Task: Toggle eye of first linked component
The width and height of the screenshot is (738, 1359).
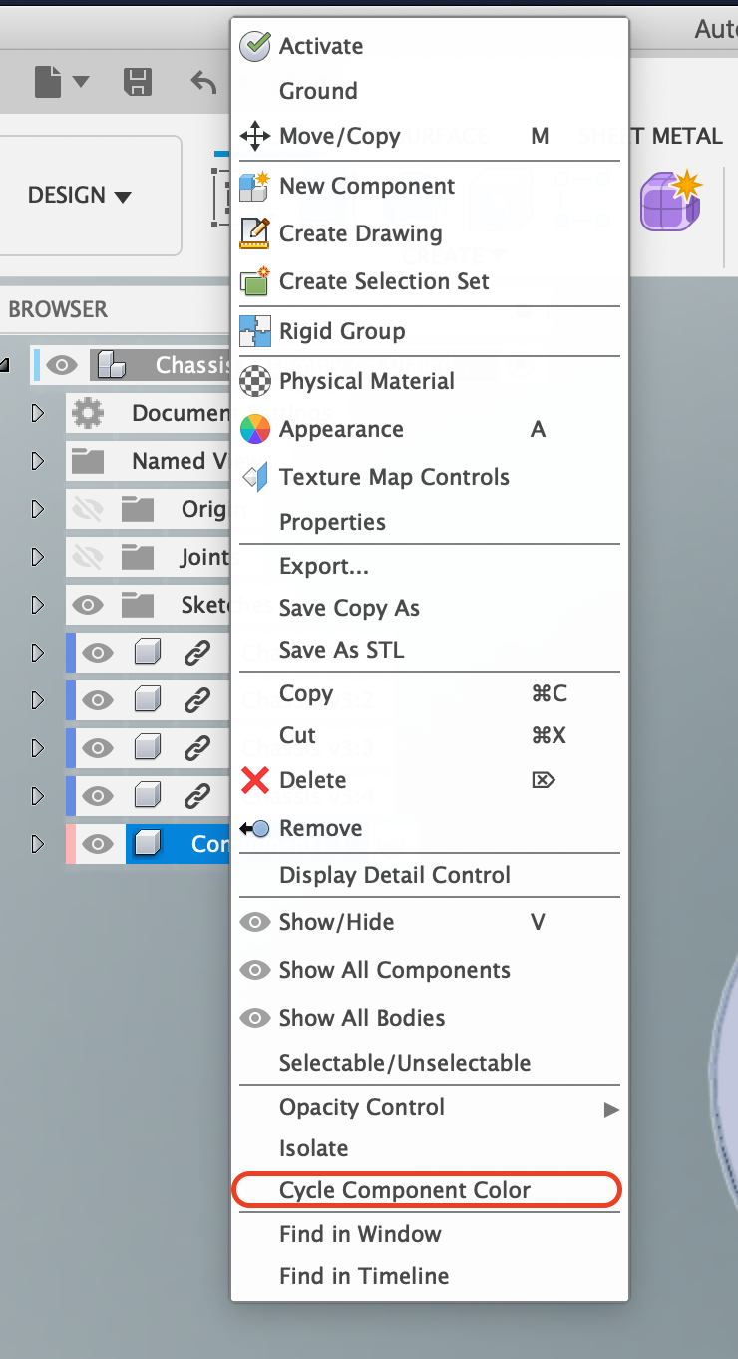Action: tap(97, 653)
